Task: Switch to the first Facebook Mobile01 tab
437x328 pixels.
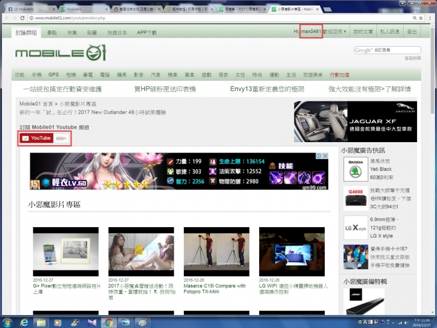Action: pyautogui.click(x=31, y=9)
